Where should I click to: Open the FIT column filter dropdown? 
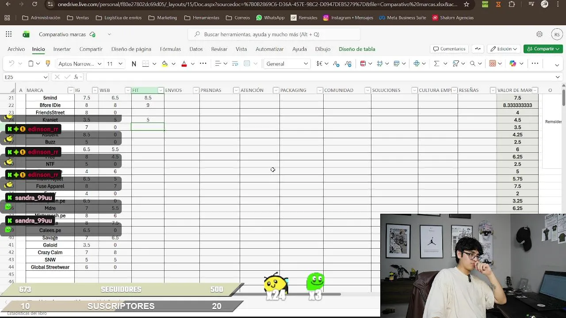click(x=161, y=90)
